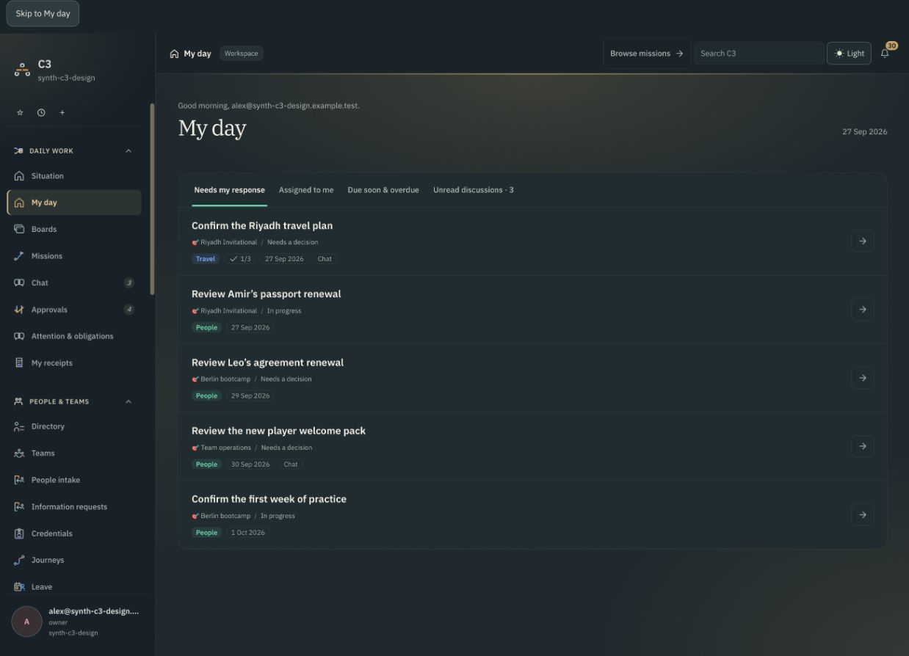Click the sidebar vertical scrollbar

click(x=152, y=198)
